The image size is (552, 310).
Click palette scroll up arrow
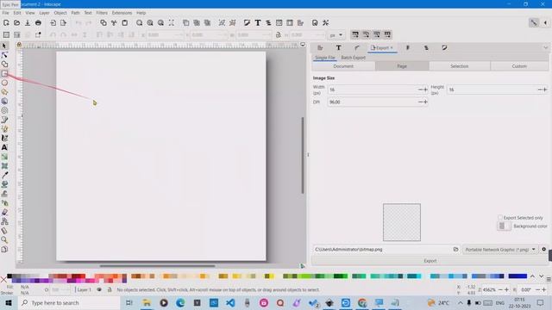tap(533, 276)
